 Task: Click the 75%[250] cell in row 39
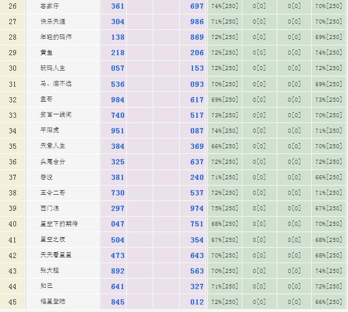coord(225,208)
